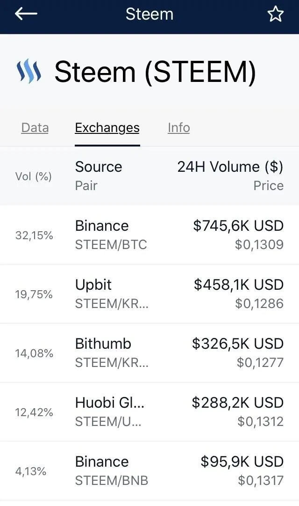Click the $745,6K USD volume value
This screenshot has height=506, width=299.
[x=238, y=226]
